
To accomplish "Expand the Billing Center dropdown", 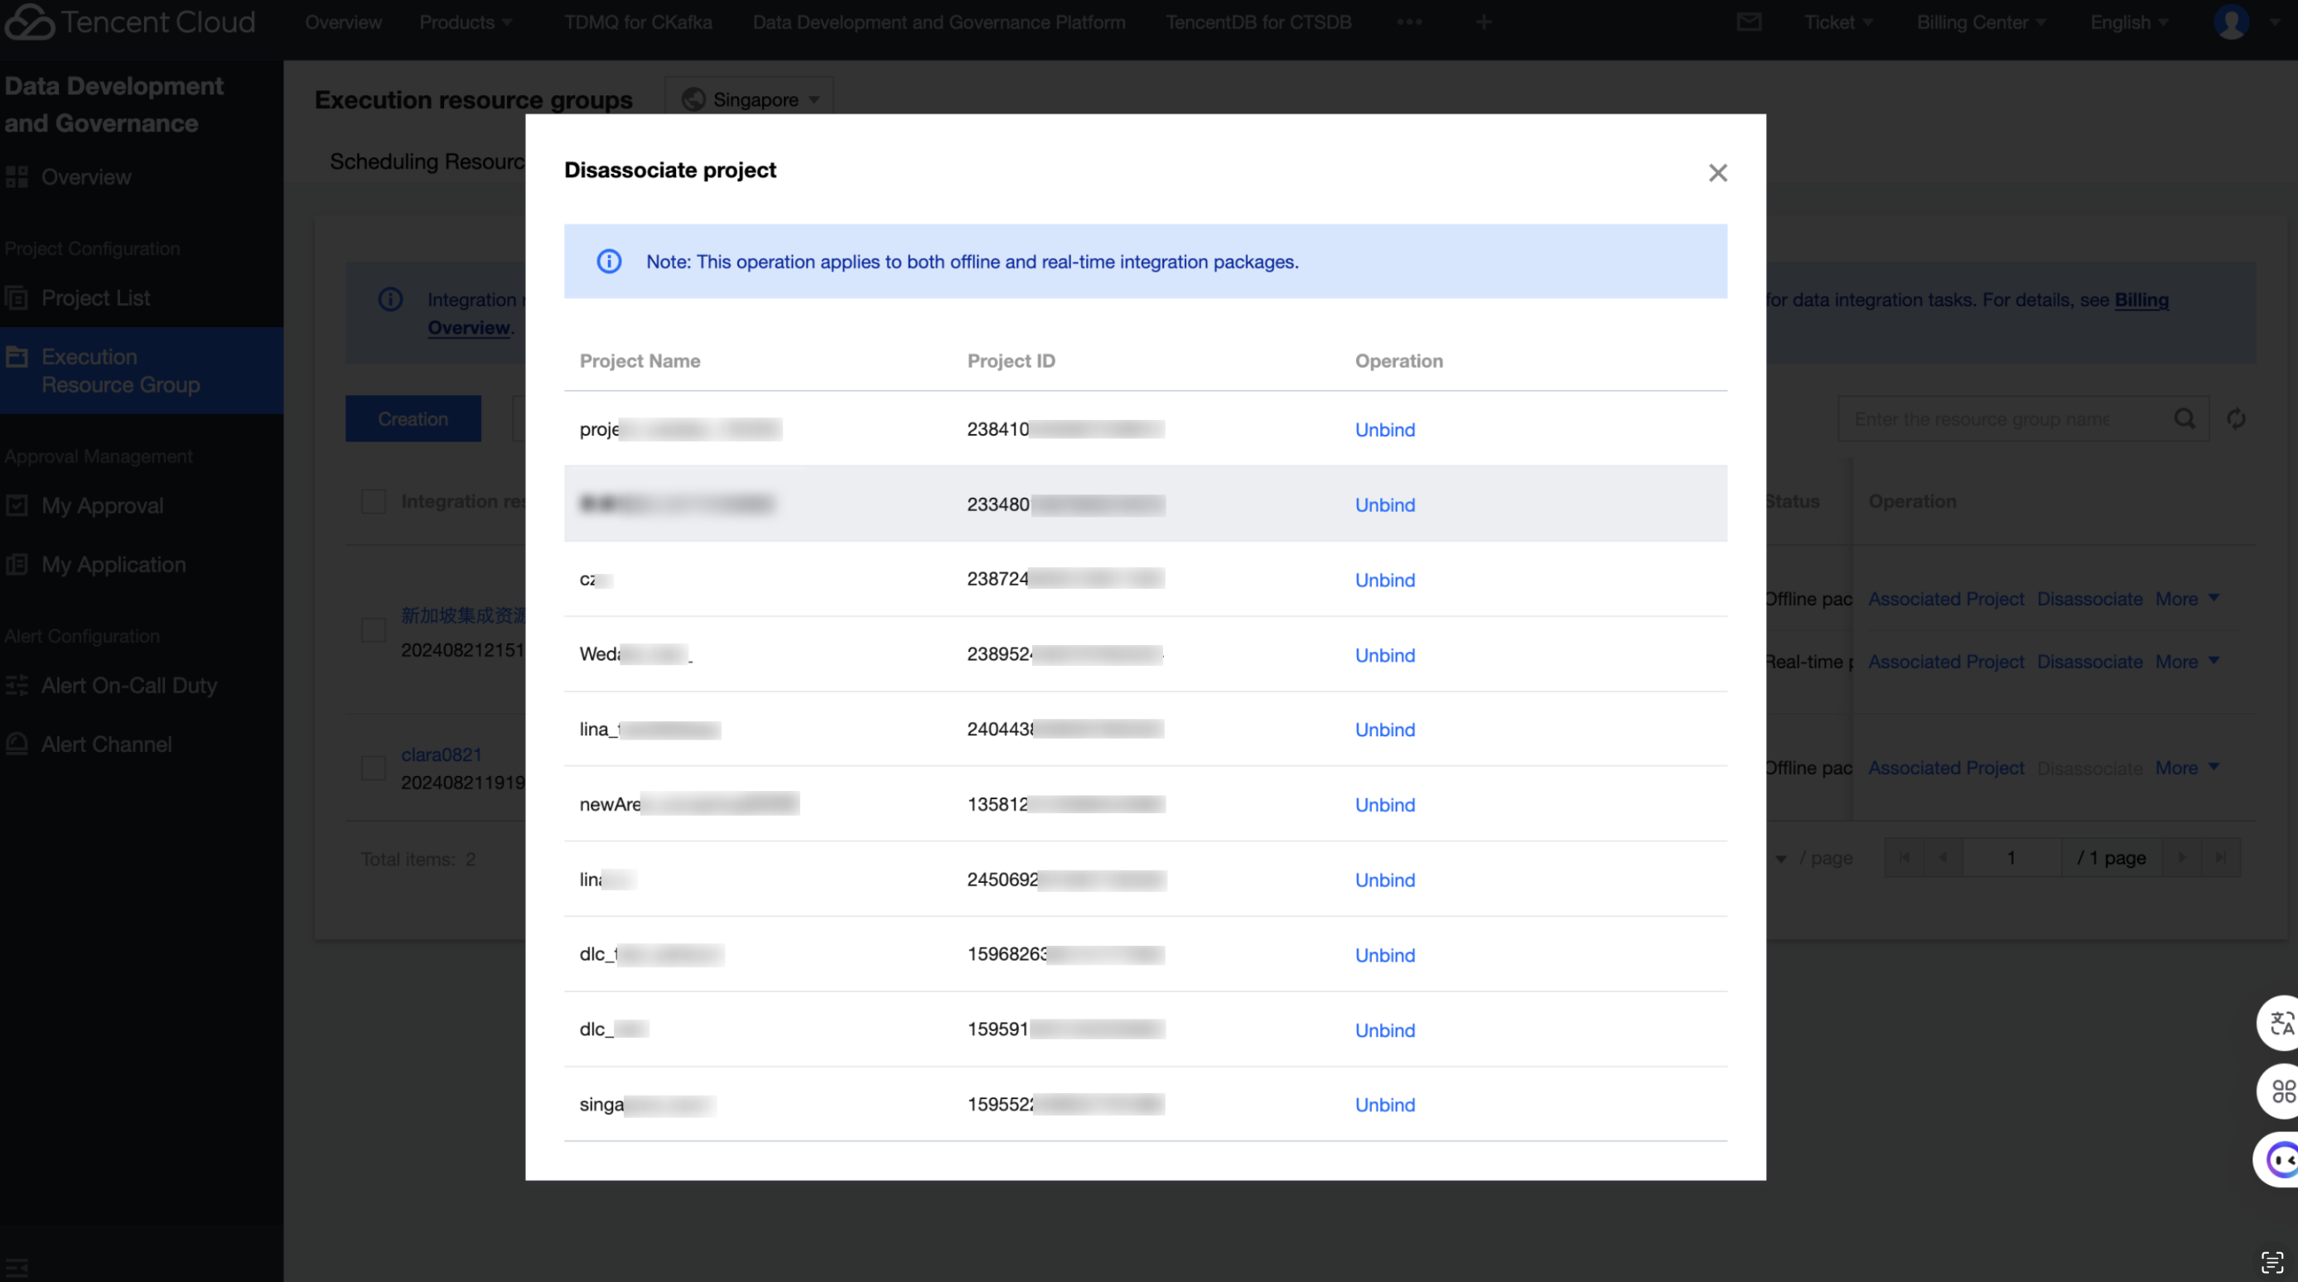I will [x=1980, y=22].
